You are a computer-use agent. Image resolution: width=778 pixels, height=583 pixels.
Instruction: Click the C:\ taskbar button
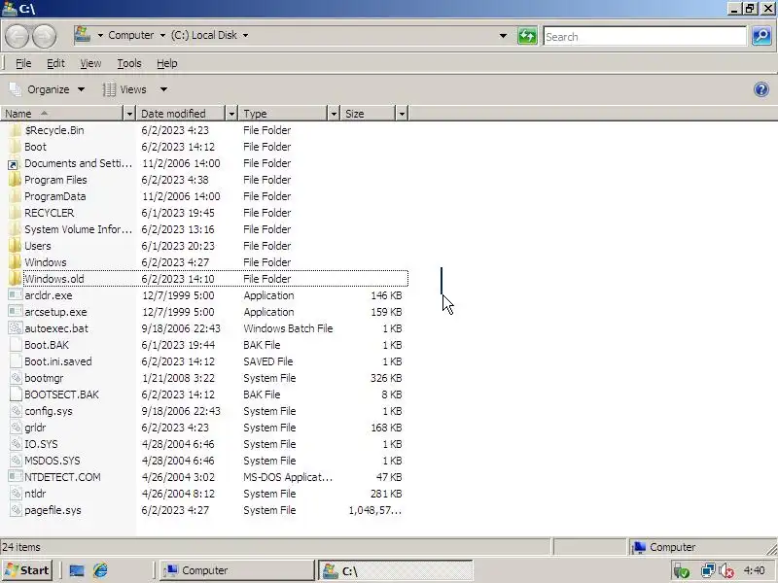coord(395,570)
